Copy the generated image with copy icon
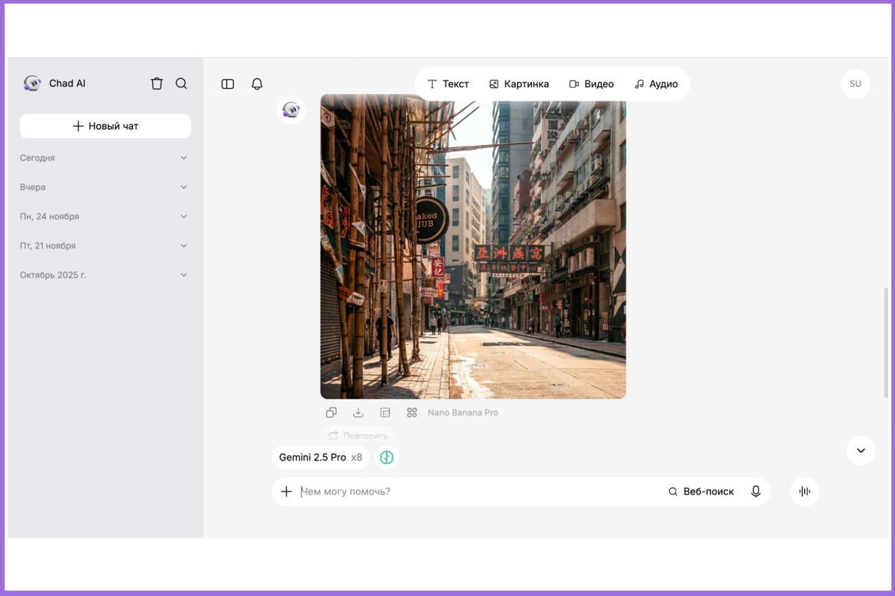Screen dimensions: 895x596 (331, 412)
